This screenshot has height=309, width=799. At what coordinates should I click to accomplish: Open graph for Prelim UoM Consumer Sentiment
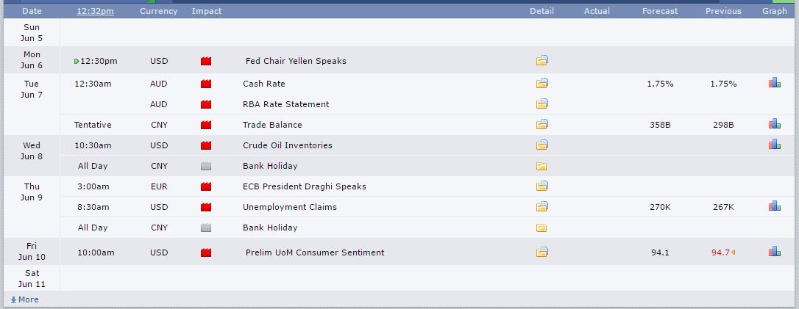pyautogui.click(x=774, y=252)
